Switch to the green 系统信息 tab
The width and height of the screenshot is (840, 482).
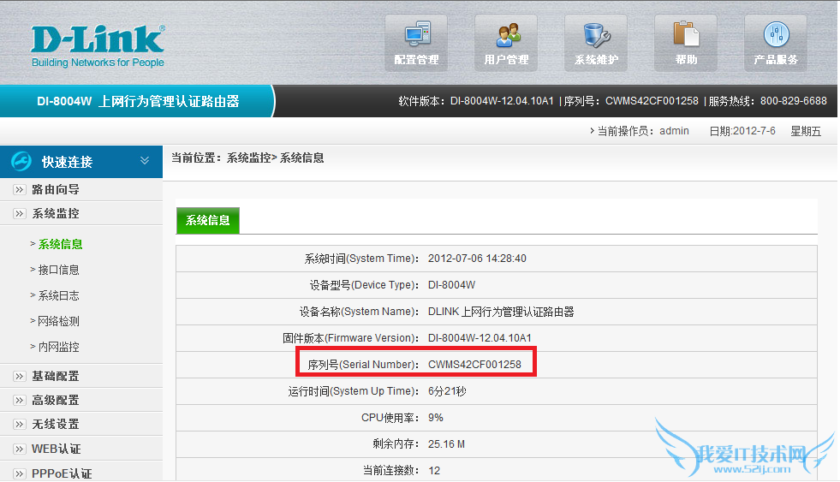(208, 221)
